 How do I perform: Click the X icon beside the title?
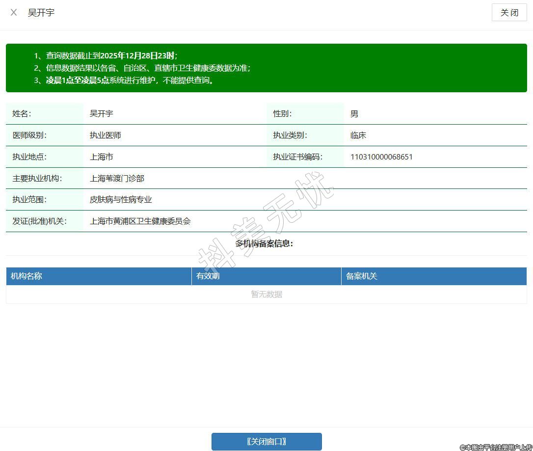[x=14, y=13]
